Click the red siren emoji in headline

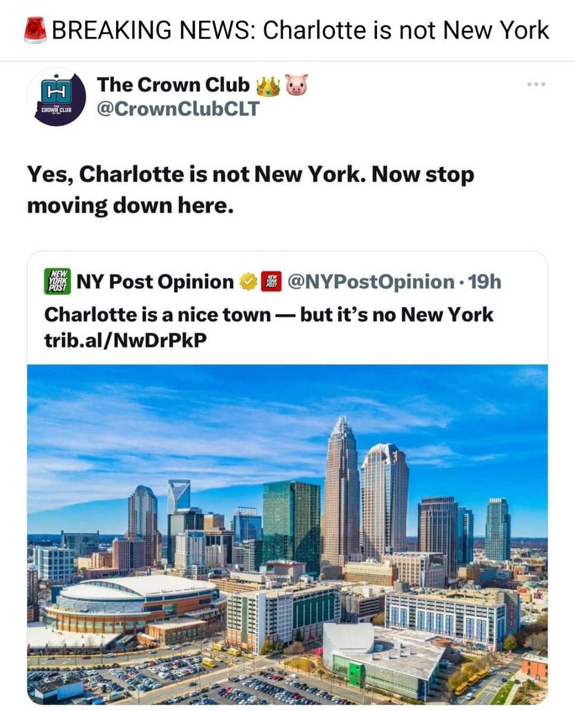36,30
